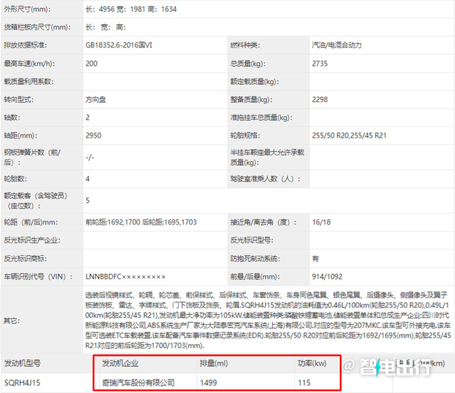Screen dimensions: 455x393
Task: Click the remarks paragraph starting 选装后视镜样式
Action: [268, 320]
